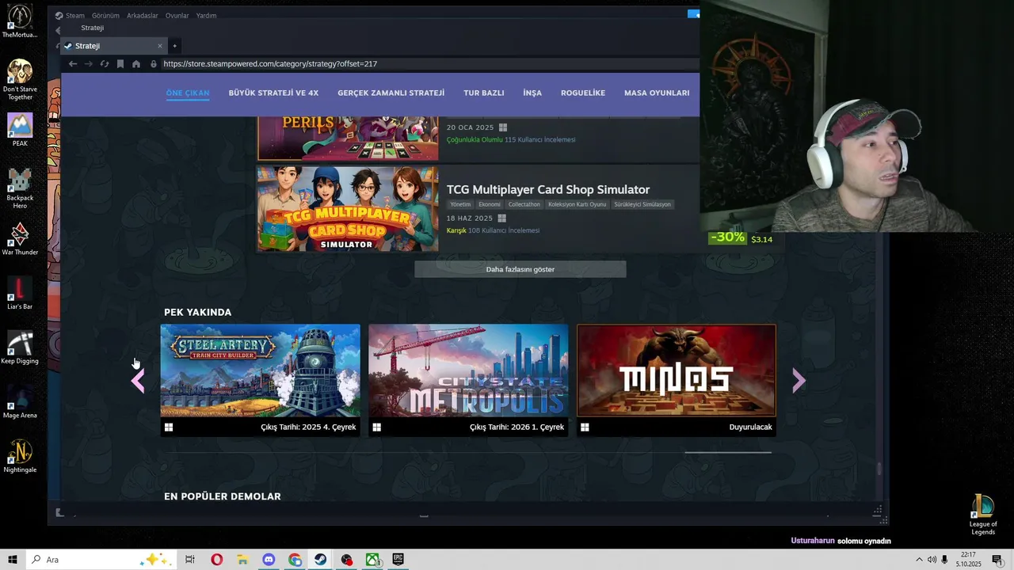This screenshot has width=1014, height=570.
Task: Open War Thunder desktop shortcut
Action: (x=20, y=238)
